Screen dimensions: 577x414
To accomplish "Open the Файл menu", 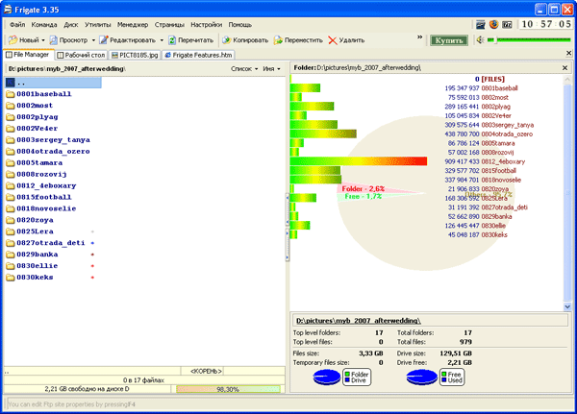I will pyautogui.click(x=17, y=25).
